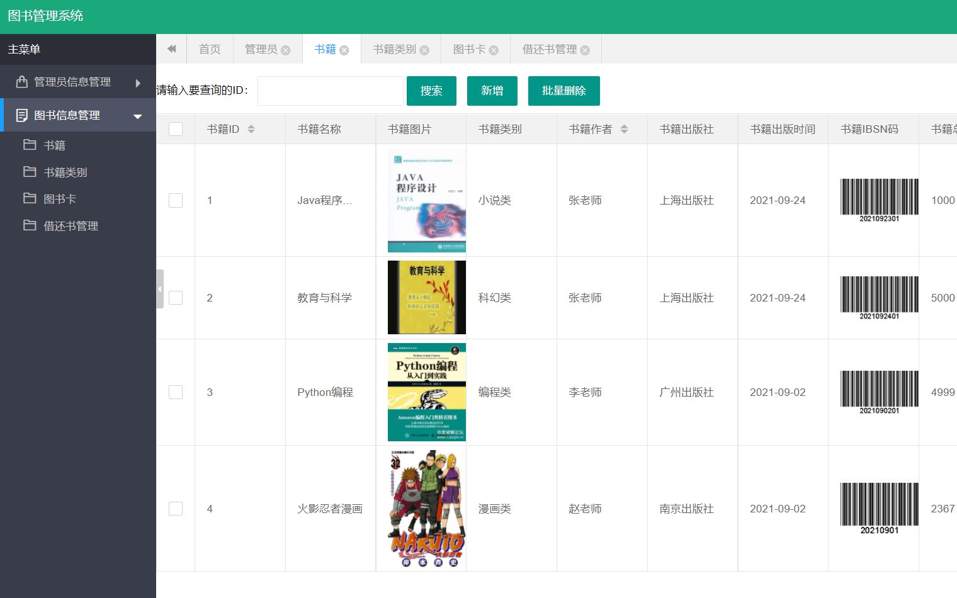Image resolution: width=957 pixels, height=598 pixels.
Task: Click the lock icon for 管理员信息管理
Action: (x=21, y=82)
